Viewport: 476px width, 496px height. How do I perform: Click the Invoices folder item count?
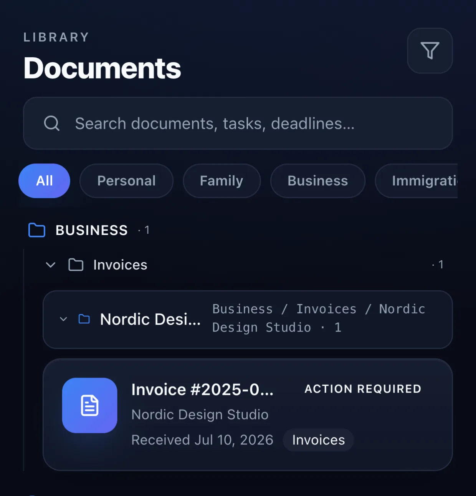click(x=438, y=265)
